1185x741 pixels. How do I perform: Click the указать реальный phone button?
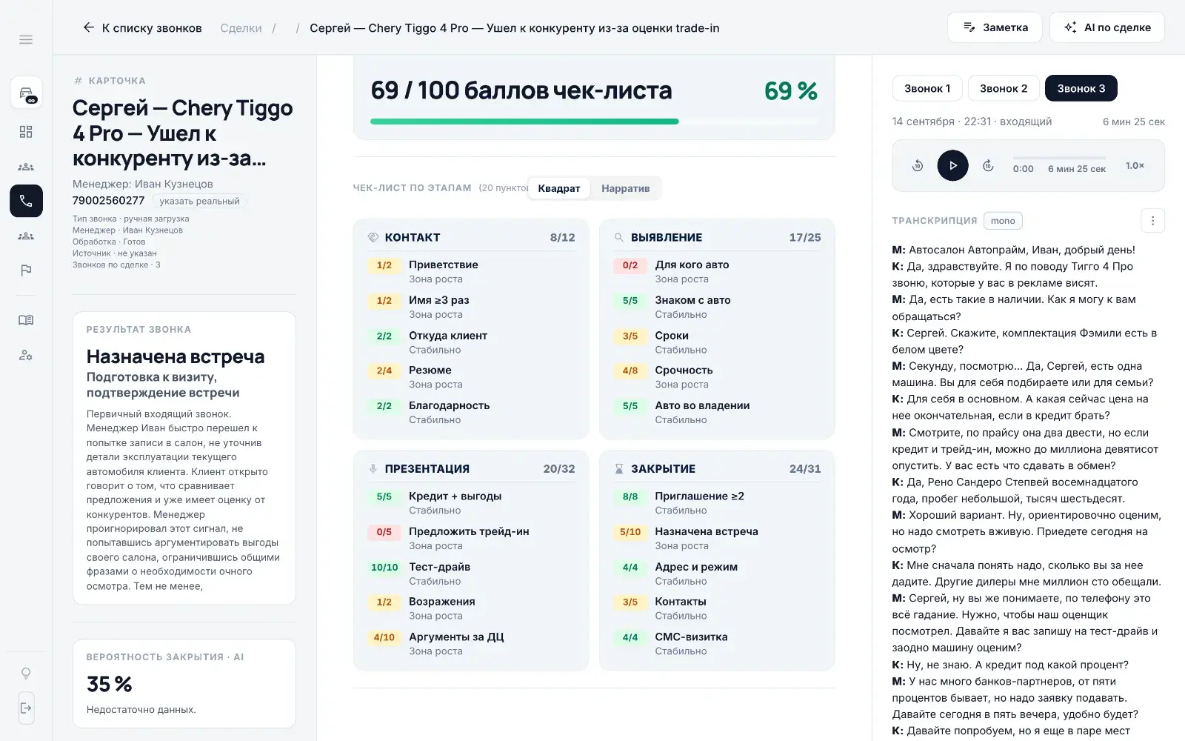tap(199, 201)
